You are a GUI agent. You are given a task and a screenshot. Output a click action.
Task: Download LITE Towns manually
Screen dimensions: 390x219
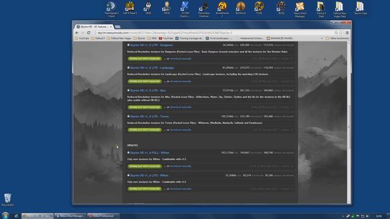coord(180,130)
